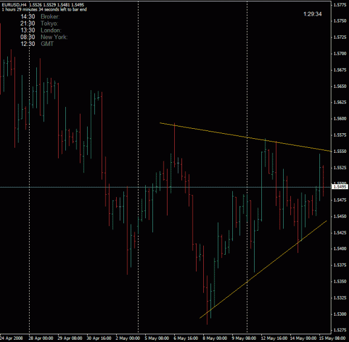349x342 pixels.
Task: Click the Broker time 14:30
Action: point(28,17)
